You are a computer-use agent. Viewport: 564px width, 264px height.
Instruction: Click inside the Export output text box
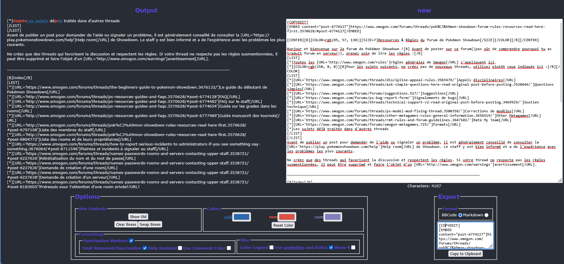pos(465,235)
